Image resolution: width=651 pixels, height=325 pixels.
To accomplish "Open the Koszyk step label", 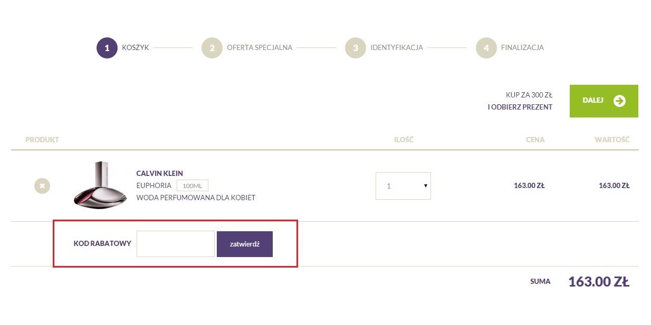I will pos(136,47).
